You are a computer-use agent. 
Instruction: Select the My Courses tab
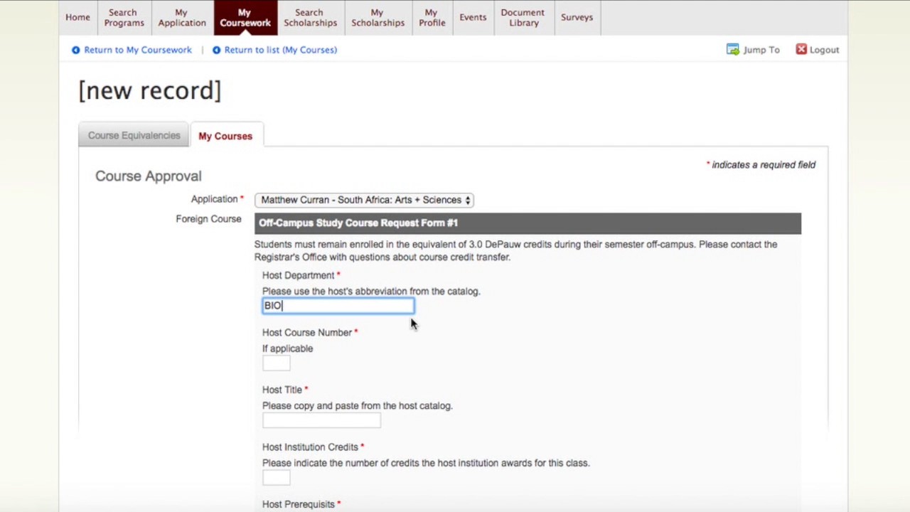pos(225,135)
